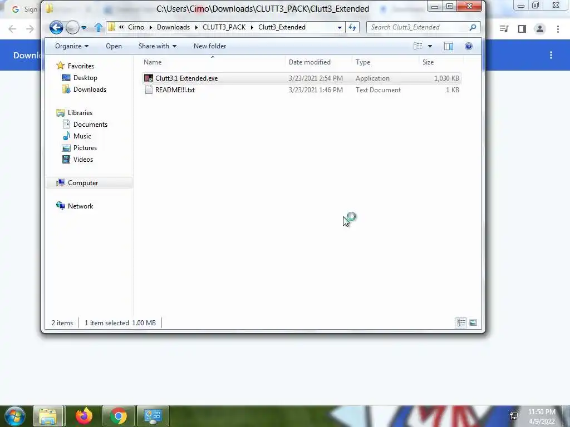The image size is (570, 427).
Task: Switch to Chrome from the taskbar
Action: click(119, 416)
